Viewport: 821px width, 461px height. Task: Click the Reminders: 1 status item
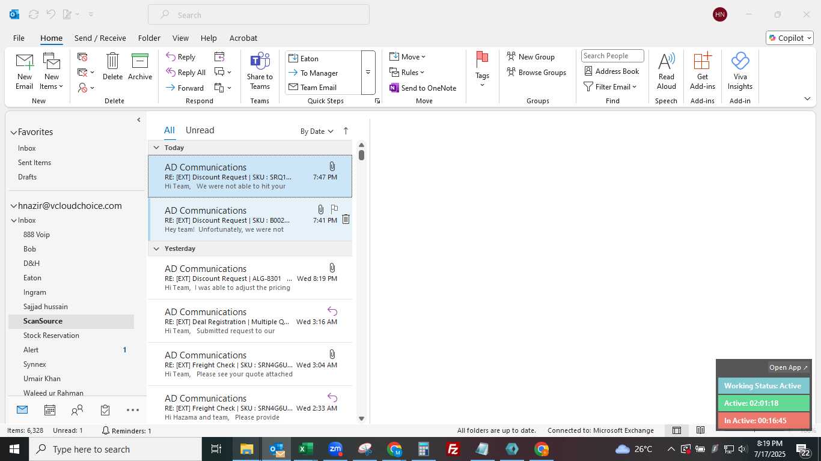(x=127, y=430)
